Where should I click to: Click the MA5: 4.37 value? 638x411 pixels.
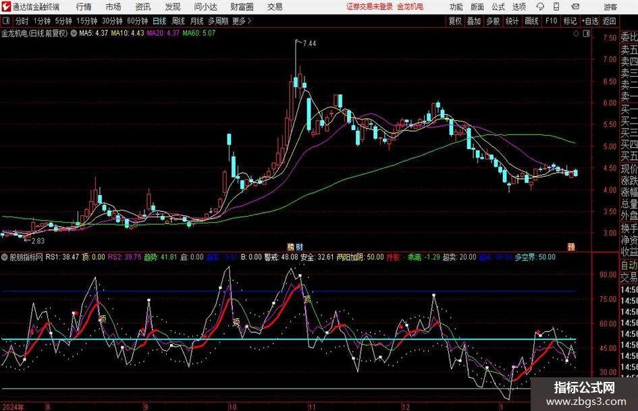tap(93, 33)
